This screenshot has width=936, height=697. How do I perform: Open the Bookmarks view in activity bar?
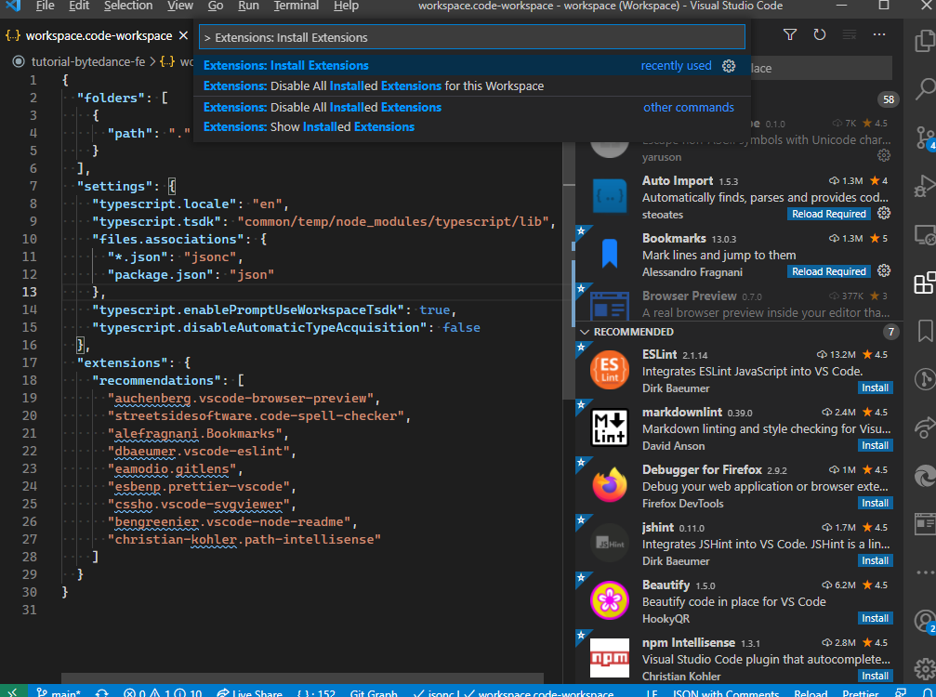tap(925, 331)
